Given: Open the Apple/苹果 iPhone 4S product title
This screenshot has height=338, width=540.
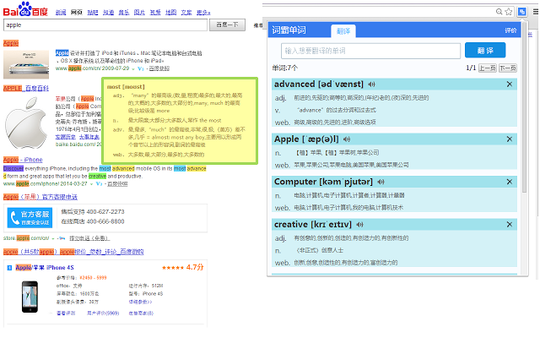Looking at the screenshot, I should [45, 268].
